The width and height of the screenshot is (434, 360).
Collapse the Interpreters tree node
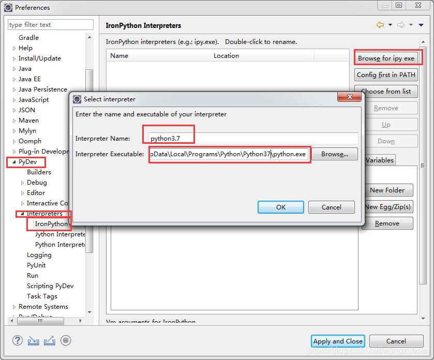point(22,214)
